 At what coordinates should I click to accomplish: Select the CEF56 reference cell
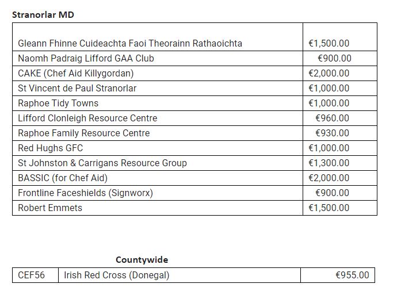tap(31, 275)
